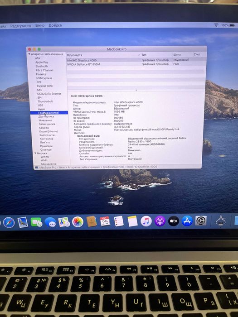The image size is (238, 317).
Task: Open the Редагування menu
Action: tap(21, 26)
